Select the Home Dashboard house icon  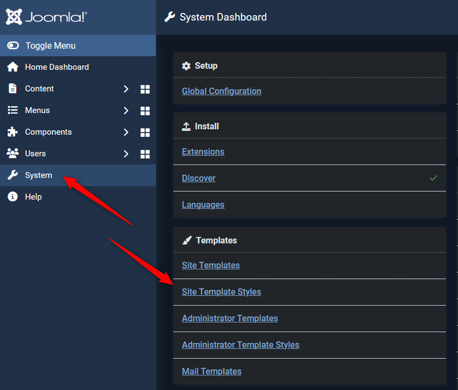tap(12, 67)
